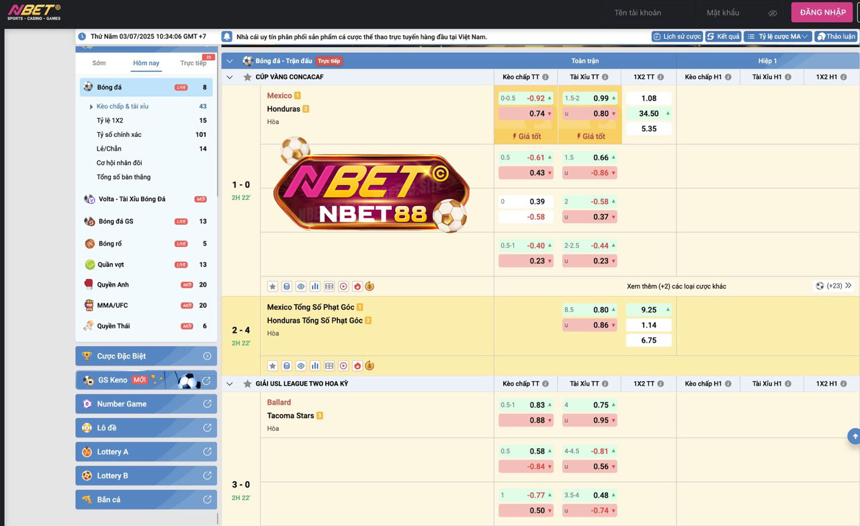Click the ĐĂNG NHẬP login button
Screen dimensions: 860x526
822,12
